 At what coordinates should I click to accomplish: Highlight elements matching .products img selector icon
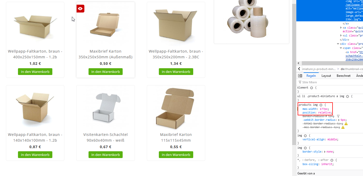[321, 105]
